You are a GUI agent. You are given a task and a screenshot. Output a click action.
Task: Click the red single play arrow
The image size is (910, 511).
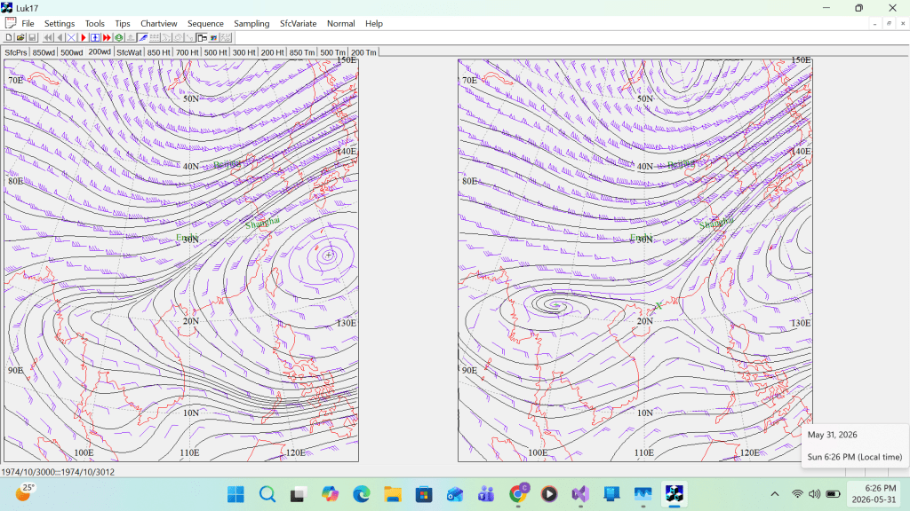pyautogui.click(x=84, y=37)
